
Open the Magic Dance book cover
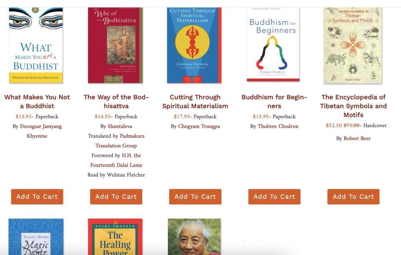pos(36,237)
